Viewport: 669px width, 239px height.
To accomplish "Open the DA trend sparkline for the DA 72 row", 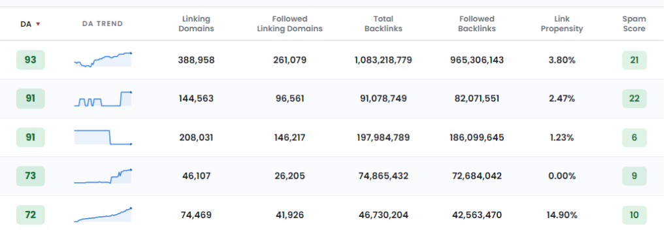I will pos(103,215).
